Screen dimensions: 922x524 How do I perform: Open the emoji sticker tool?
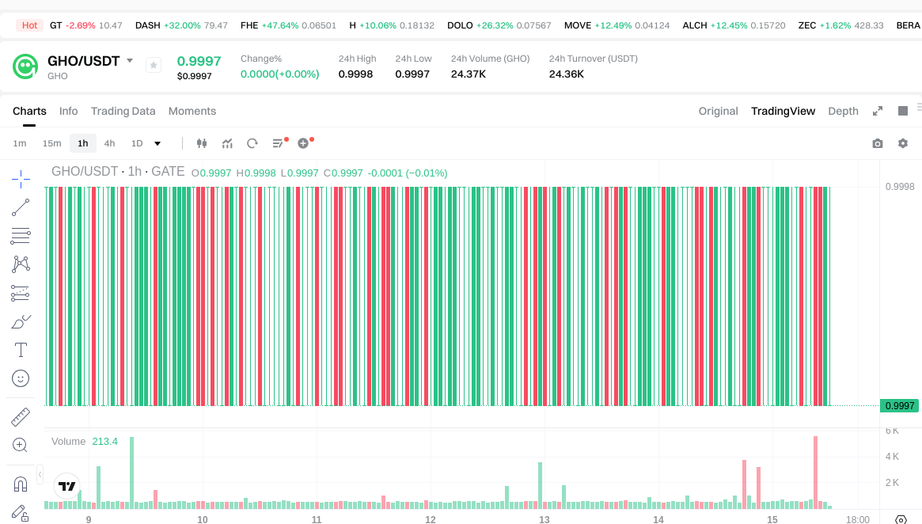(21, 378)
